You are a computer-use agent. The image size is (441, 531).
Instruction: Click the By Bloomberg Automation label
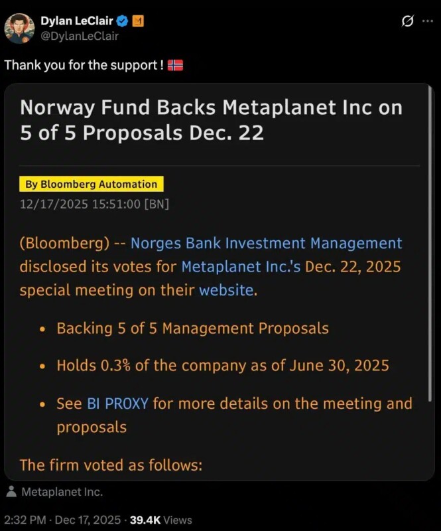click(x=92, y=185)
